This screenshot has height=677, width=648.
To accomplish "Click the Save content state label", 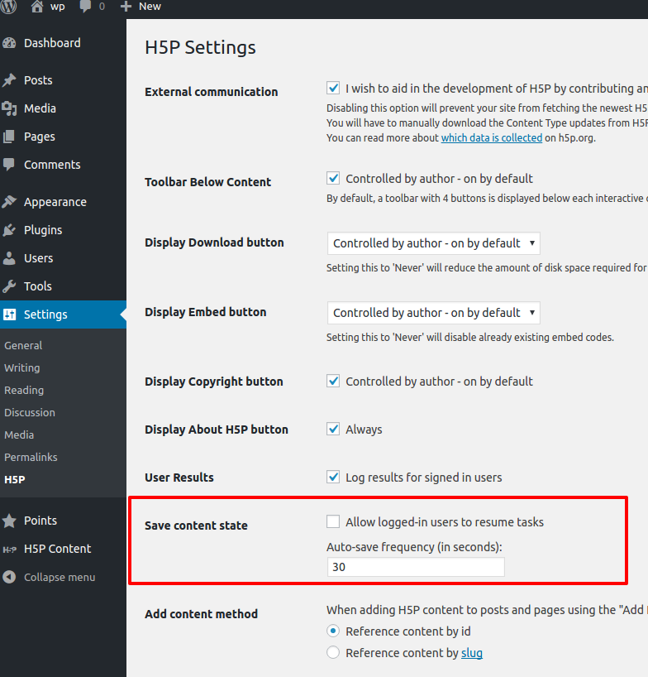I will 196,526.
